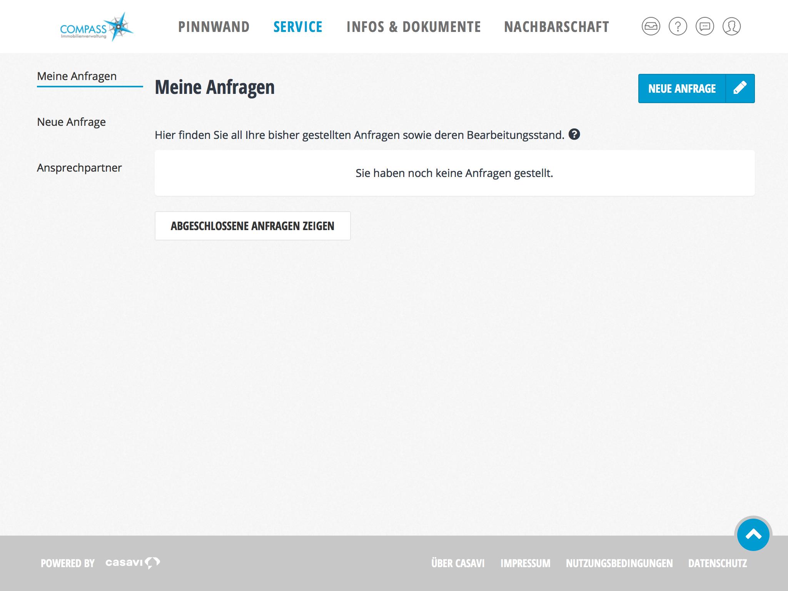The image size is (788, 591).
Task: Go to the Pinnwand tab
Action: (x=214, y=27)
